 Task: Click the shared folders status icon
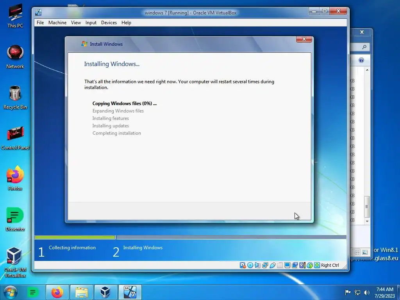(x=280, y=265)
